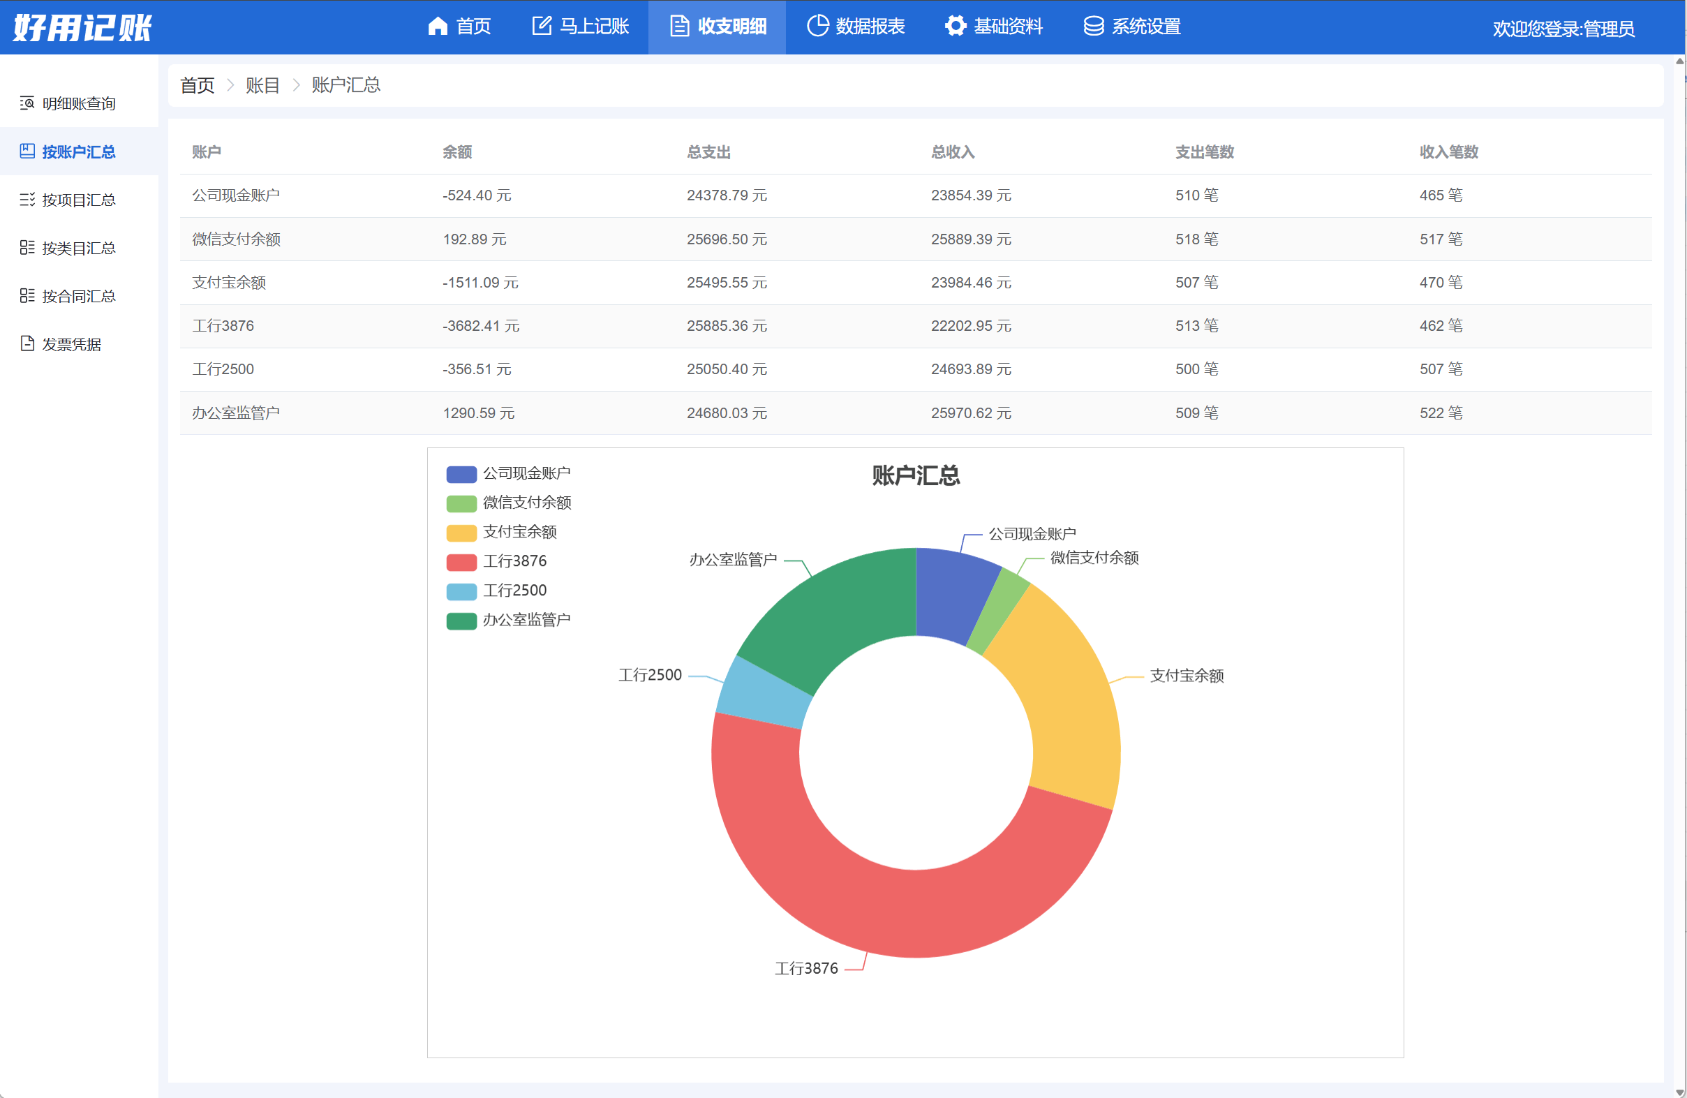The image size is (1687, 1098).
Task: Open 按项目汇总 in the sidebar
Action: click(x=80, y=200)
